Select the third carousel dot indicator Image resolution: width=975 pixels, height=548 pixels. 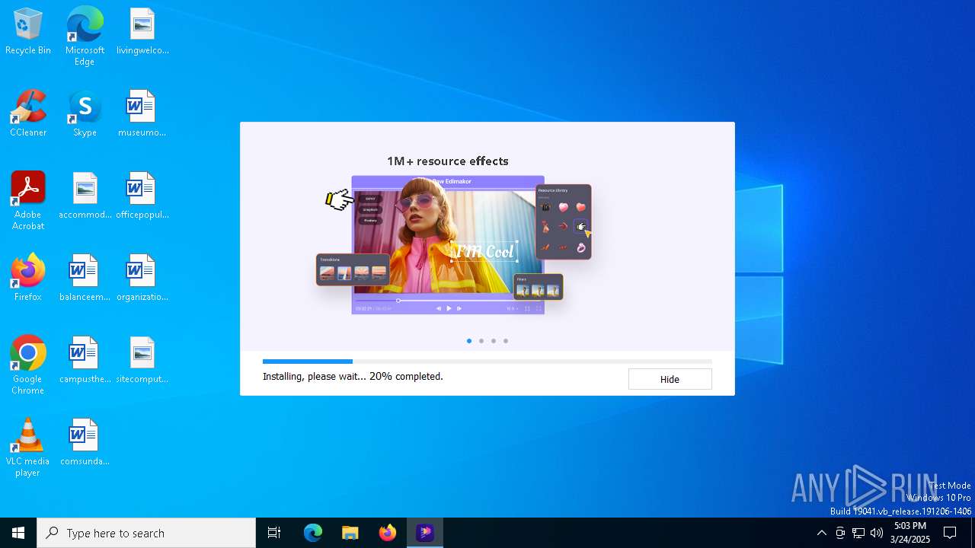[494, 341]
